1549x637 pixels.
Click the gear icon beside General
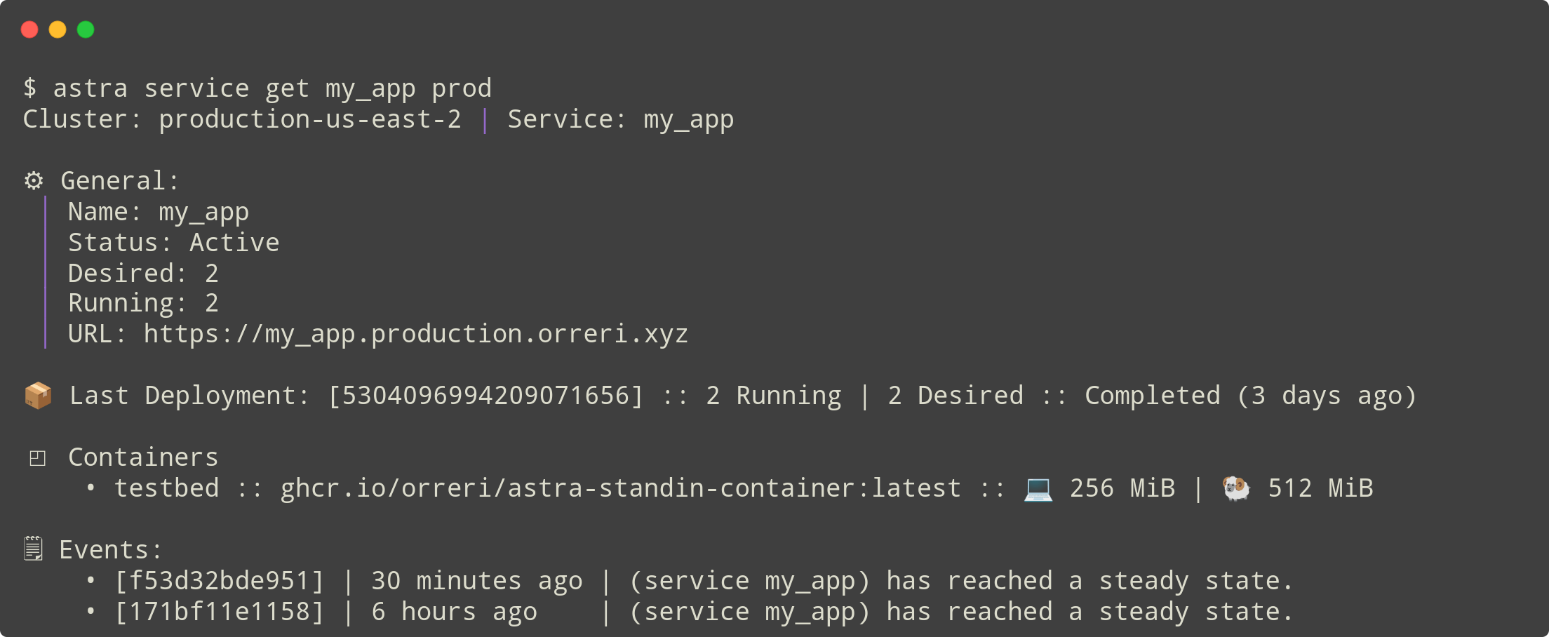pyautogui.click(x=34, y=181)
